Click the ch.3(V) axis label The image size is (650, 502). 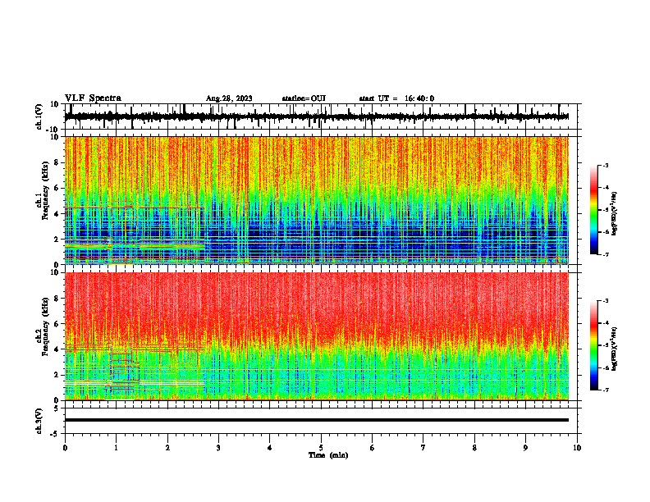39,421
